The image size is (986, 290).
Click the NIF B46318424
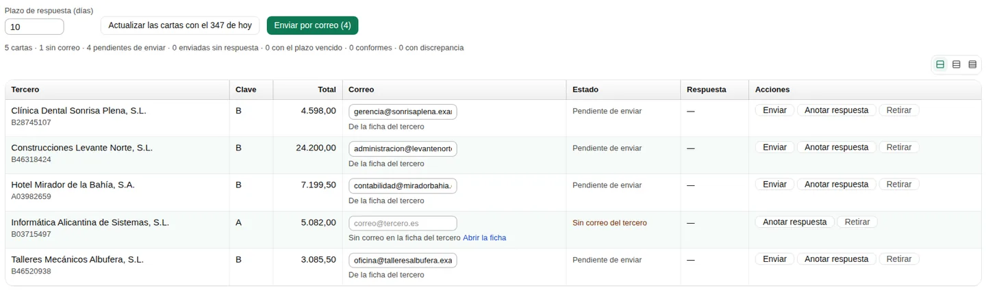(x=31, y=159)
